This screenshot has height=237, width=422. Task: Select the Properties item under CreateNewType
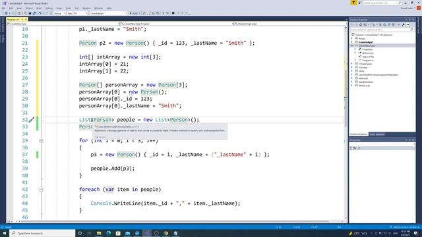point(367,49)
